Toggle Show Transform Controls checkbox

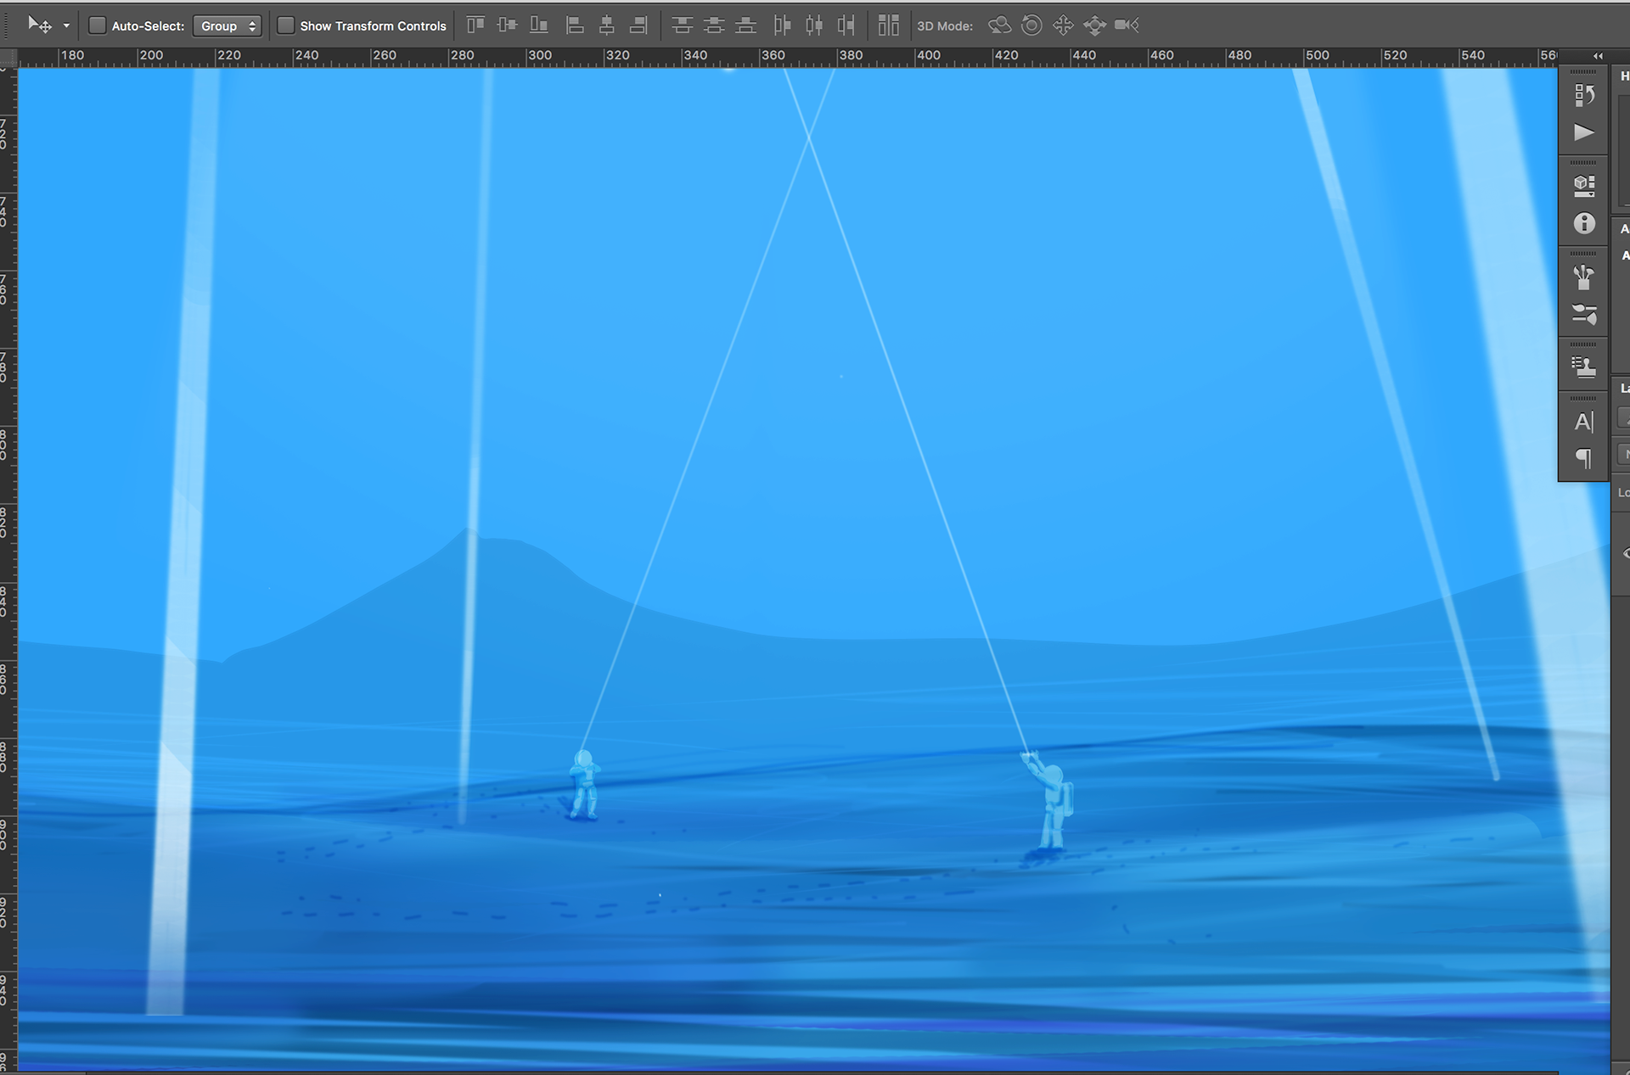286,25
